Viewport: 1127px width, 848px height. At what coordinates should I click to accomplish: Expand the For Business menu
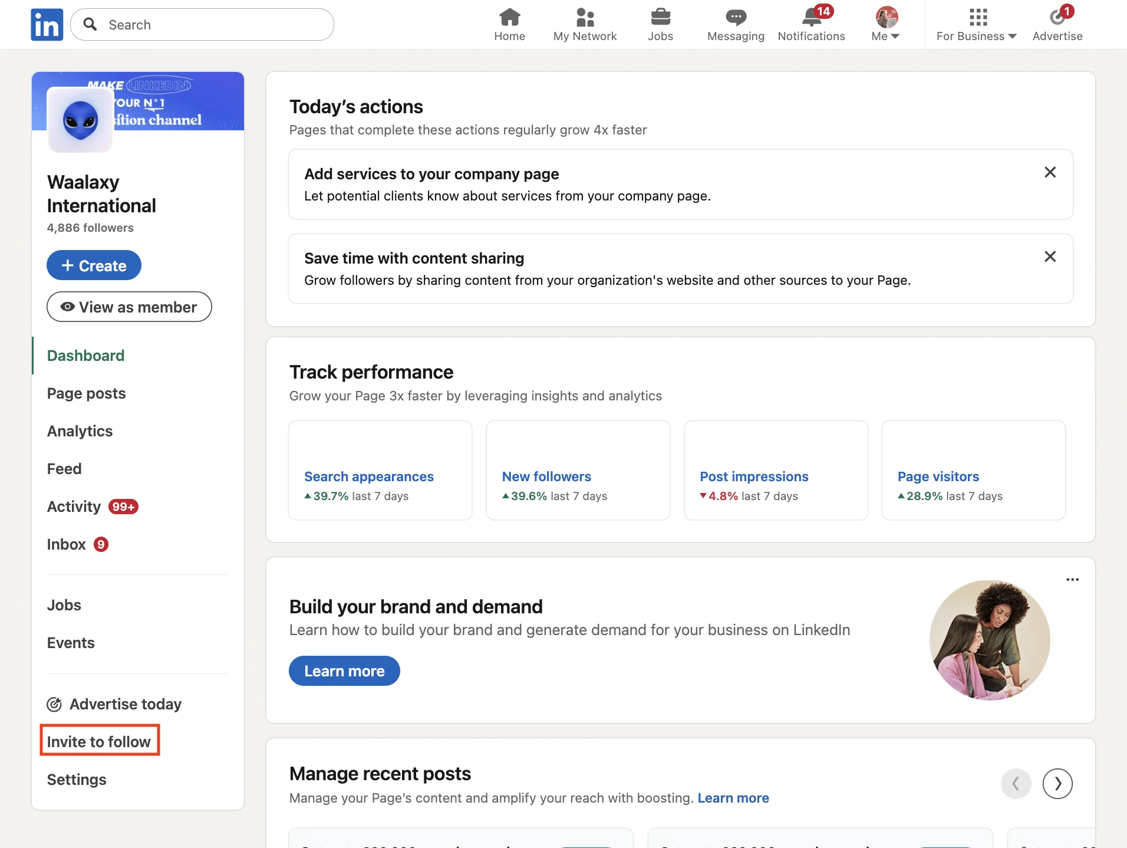(977, 25)
